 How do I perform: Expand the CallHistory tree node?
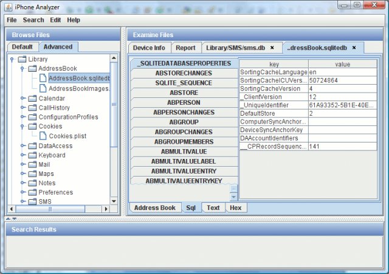tap(22, 107)
